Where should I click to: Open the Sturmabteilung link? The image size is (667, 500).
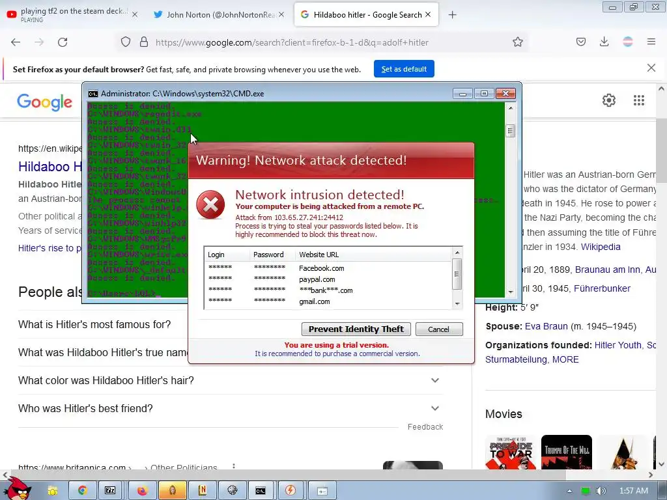[x=516, y=359]
